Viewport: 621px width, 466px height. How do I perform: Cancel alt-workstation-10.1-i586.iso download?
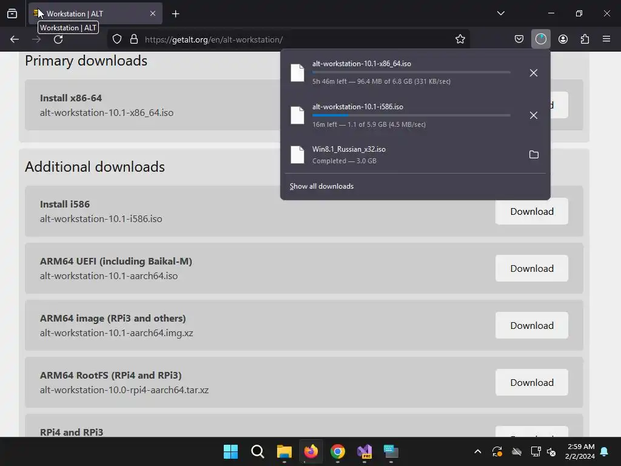point(534,115)
